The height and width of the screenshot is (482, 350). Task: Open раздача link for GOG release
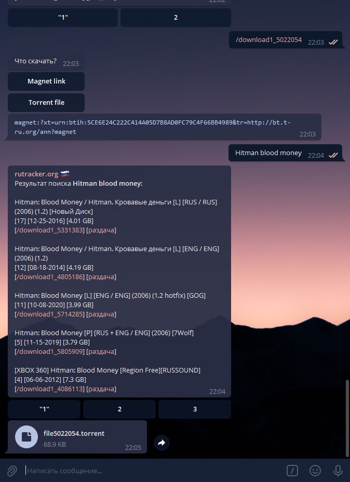click(x=101, y=314)
